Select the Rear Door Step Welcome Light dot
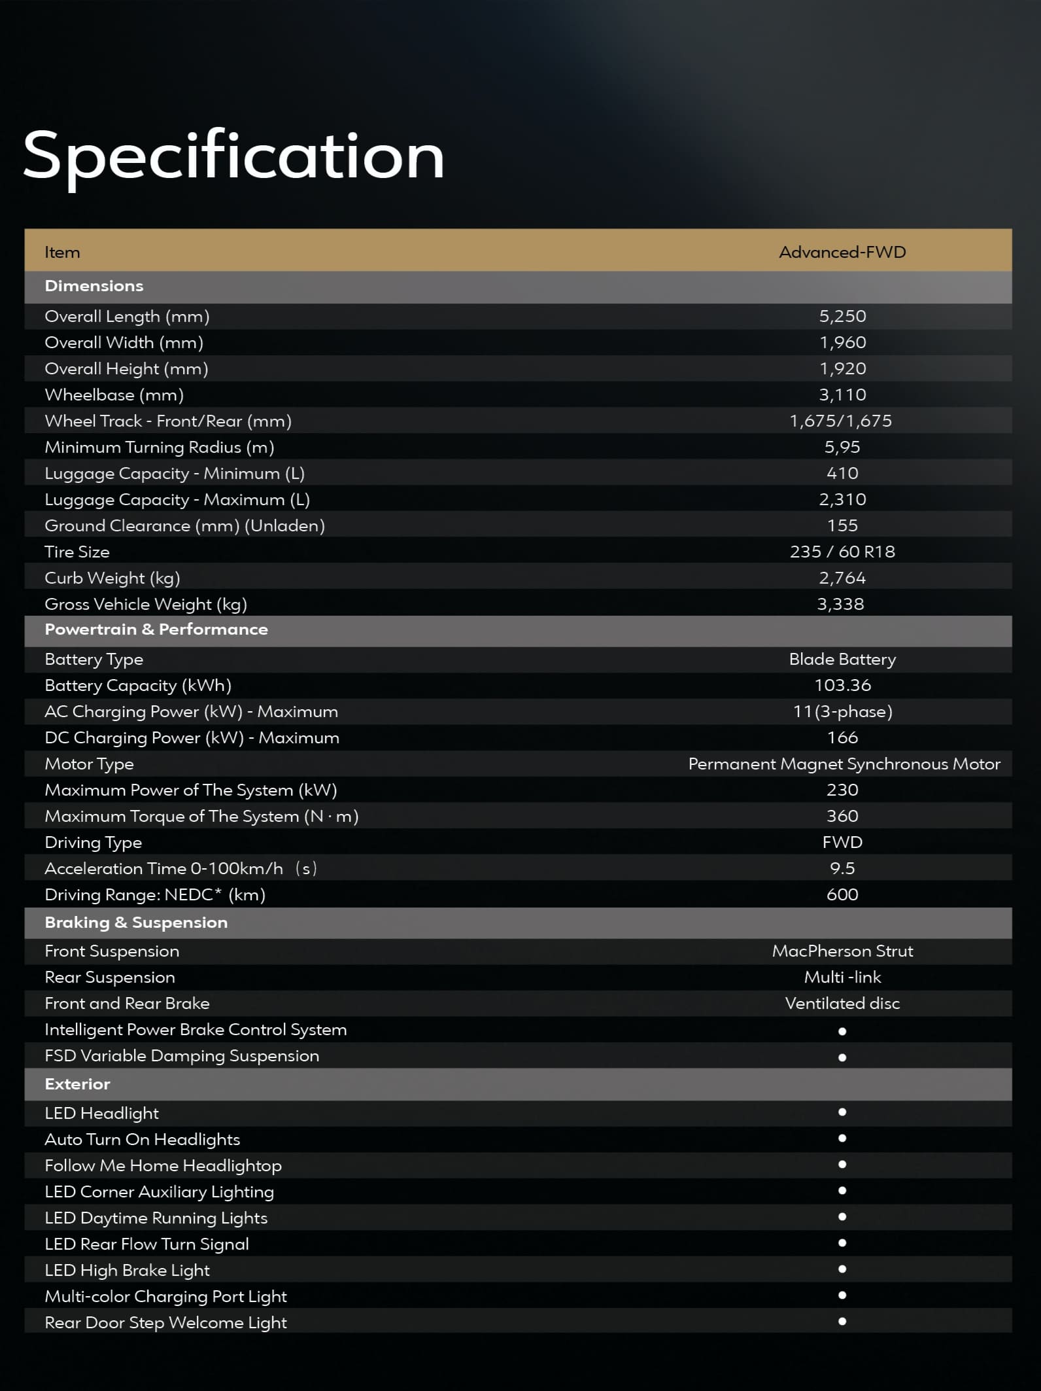1041x1391 pixels. click(842, 1322)
